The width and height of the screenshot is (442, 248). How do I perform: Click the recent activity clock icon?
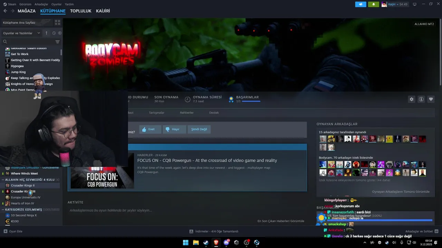54,33
